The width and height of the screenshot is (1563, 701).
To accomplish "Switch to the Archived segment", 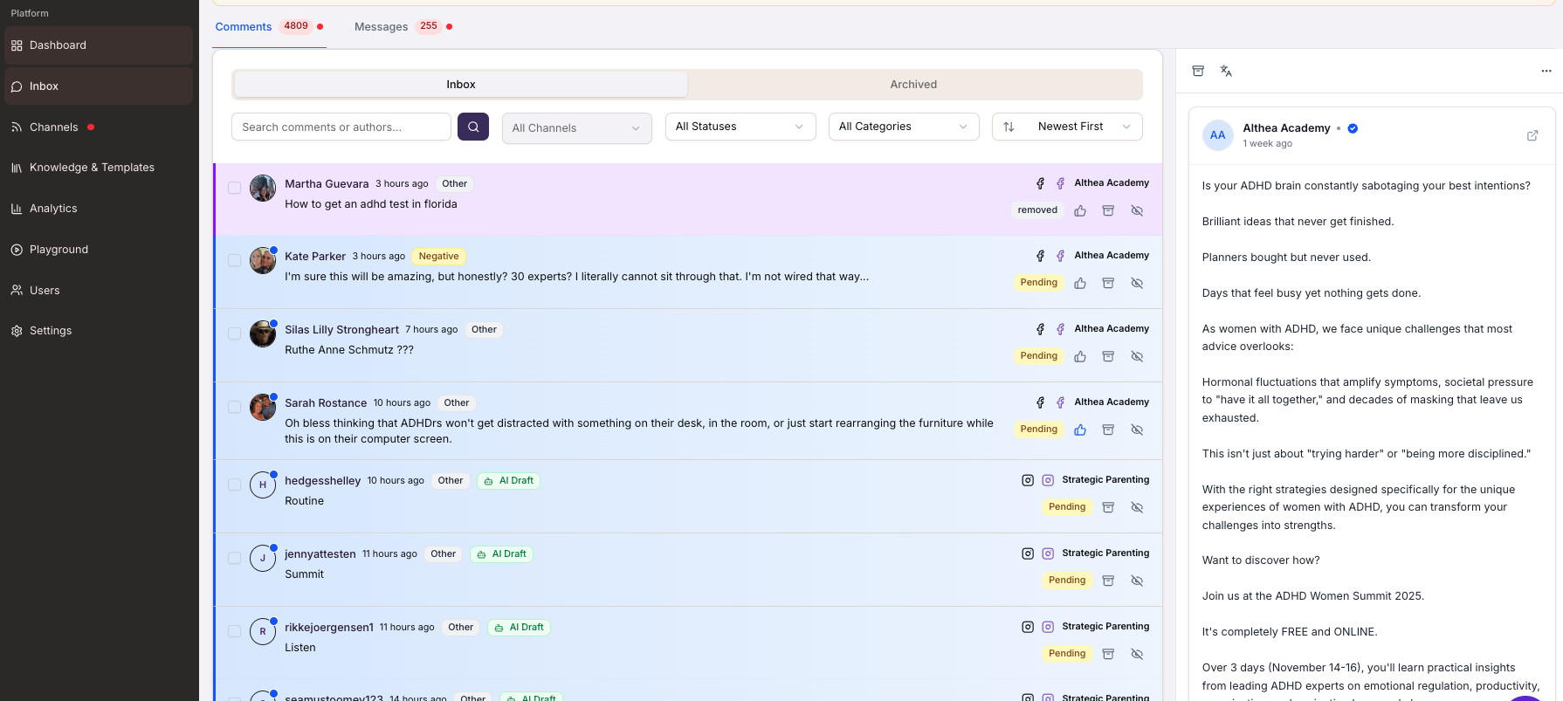I will (x=913, y=85).
